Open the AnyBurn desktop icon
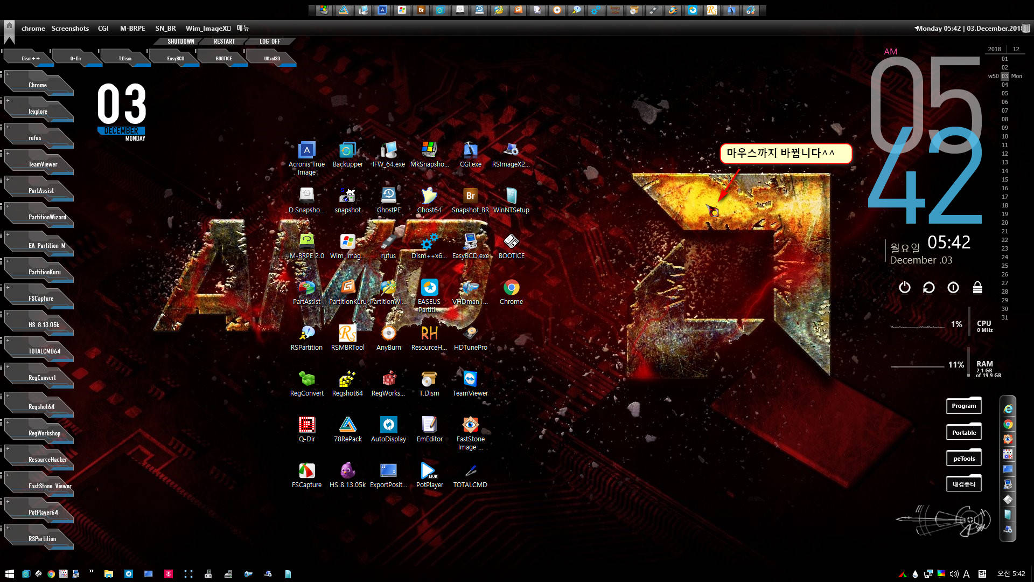 pos(388,338)
